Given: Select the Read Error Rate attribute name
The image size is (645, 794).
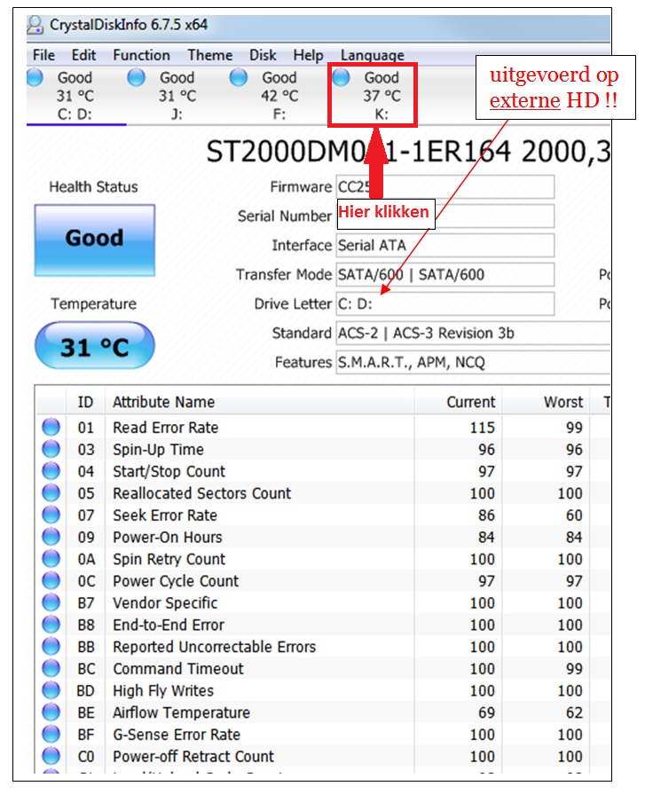Looking at the screenshot, I should 166,428.
